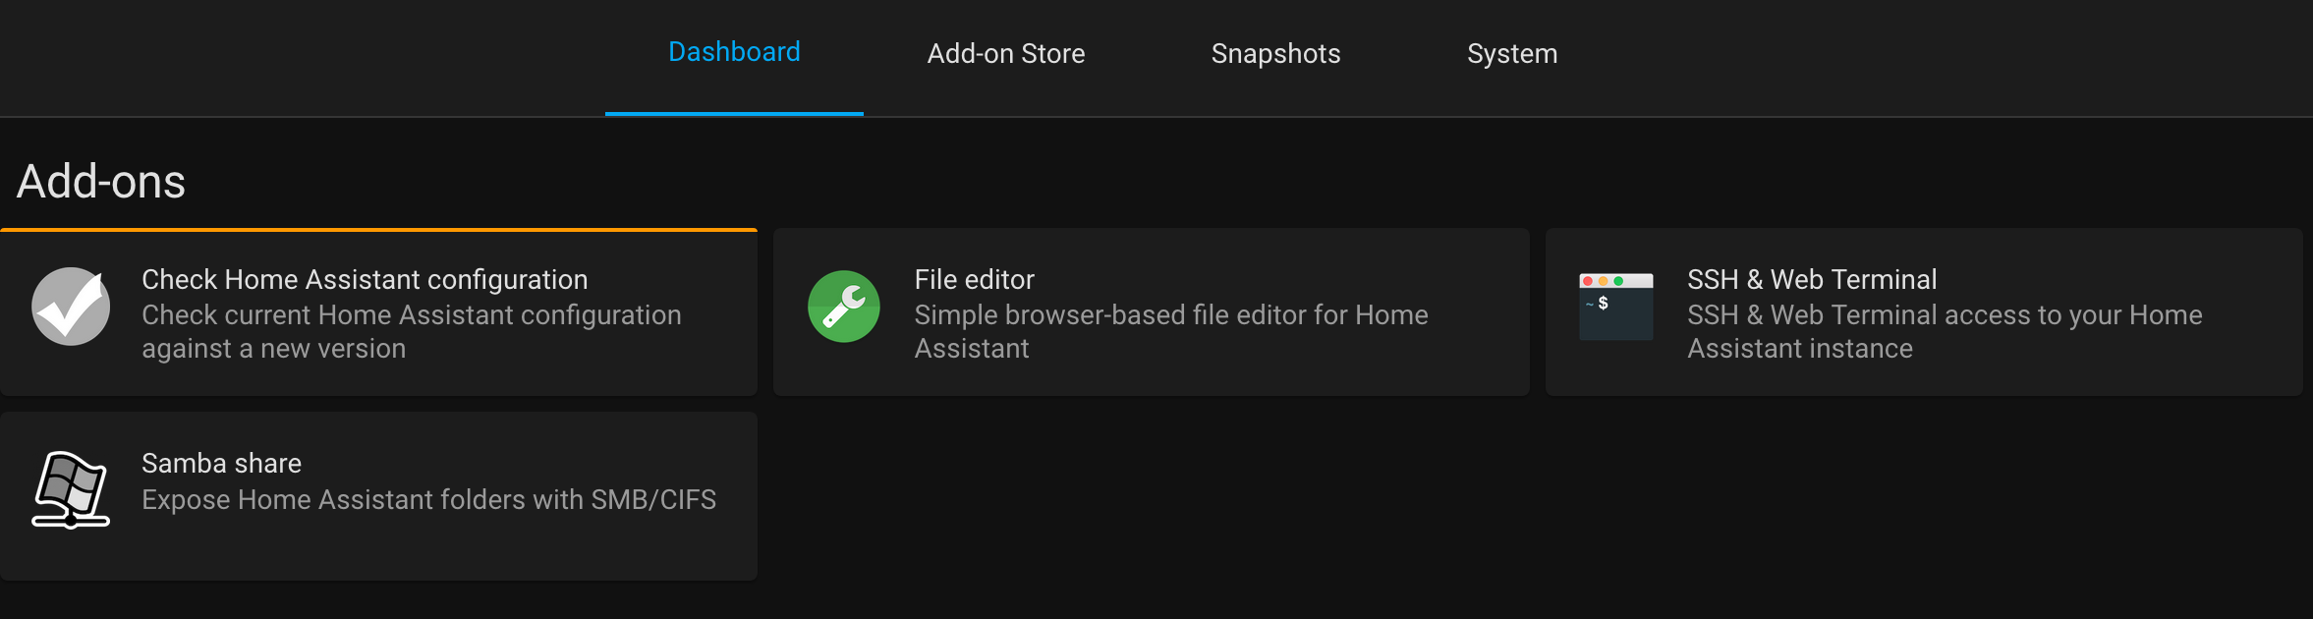Open Check Home Assistant configuration title
Image resolution: width=2313 pixels, height=619 pixels.
click(365, 280)
